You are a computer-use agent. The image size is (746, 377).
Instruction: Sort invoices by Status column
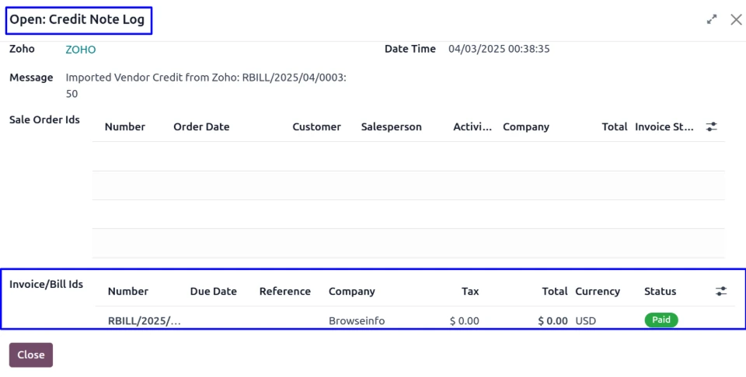(660, 292)
